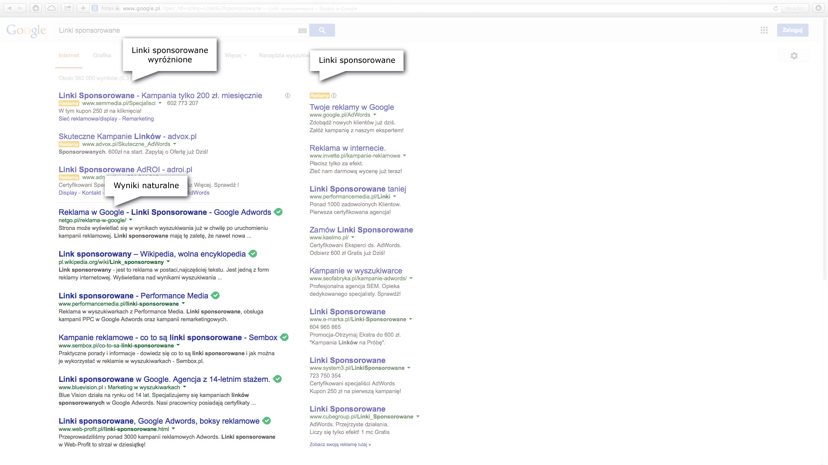
Task: Open 'Sieć reklamowa/display' sitelink
Action: point(88,119)
